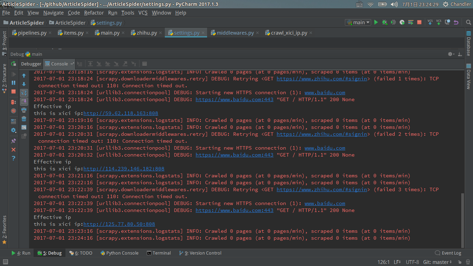Show Python prompt icon in console
The image size is (473, 266).
pyautogui.click(x=24, y=127)
